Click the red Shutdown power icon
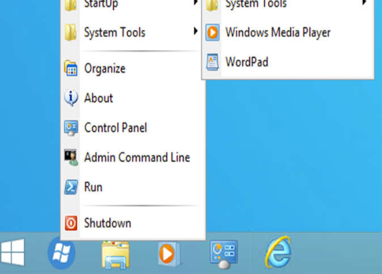This screenshot has height=274, width=382. coord(71,223)
